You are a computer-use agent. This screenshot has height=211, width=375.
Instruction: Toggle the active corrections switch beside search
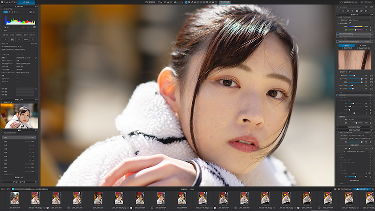pyautogui.click(x=371, y=7)
